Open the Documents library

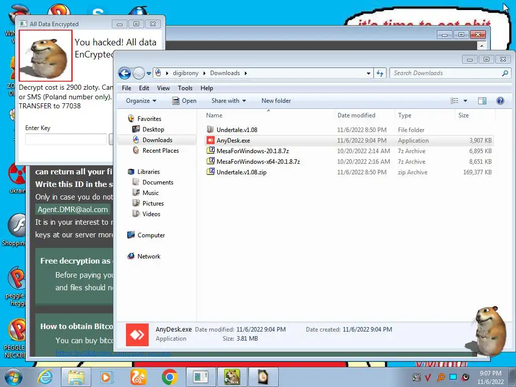[158, 182]
